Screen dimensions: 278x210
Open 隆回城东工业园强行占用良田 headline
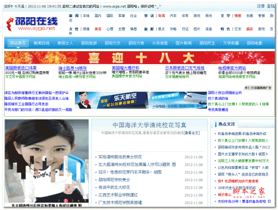coord(26,104)
